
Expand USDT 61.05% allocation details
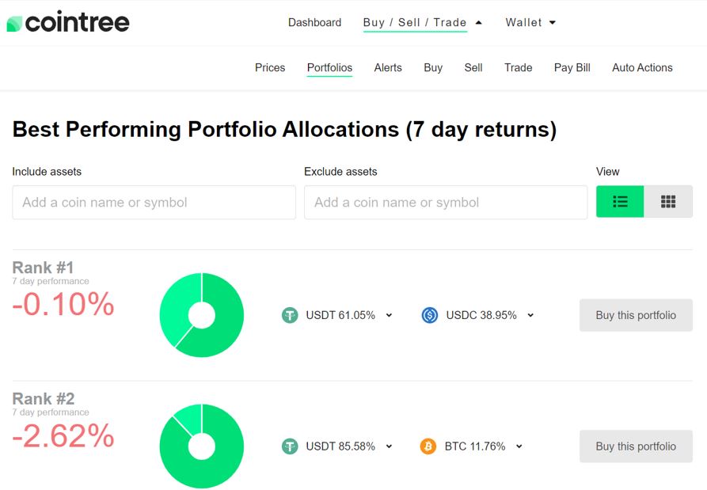pyautogui.click(x=389, y=315)
